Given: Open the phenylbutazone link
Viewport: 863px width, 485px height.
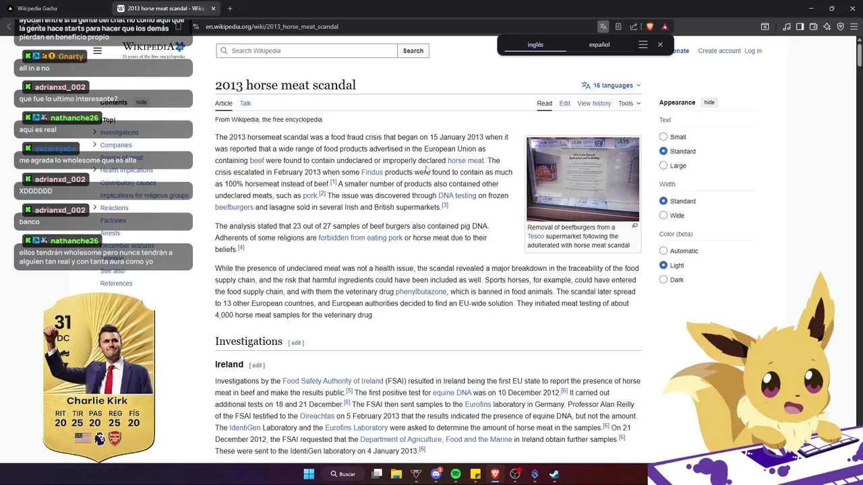Looking at the screenshot, I should click(421, 292).
